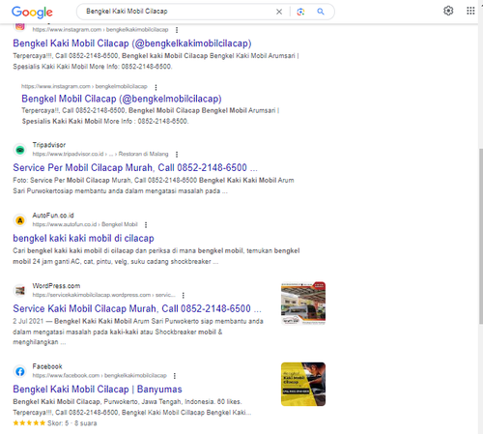
Task: Open Service Per Mobil Cilacap Murah link
Action: (135, 167)
